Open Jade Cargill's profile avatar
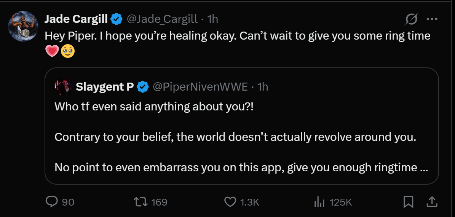This screenshot has height=217, width=455. pos(23,26)
